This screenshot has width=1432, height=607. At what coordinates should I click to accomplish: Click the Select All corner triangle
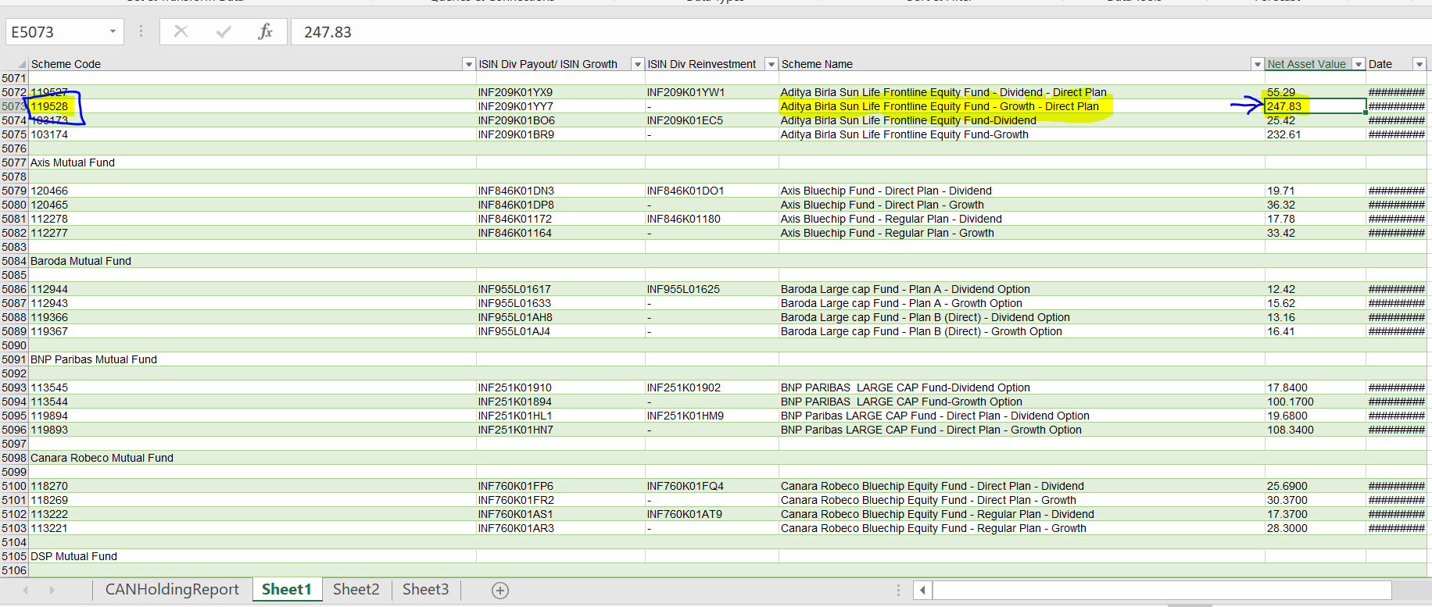[x=22, y=65]
